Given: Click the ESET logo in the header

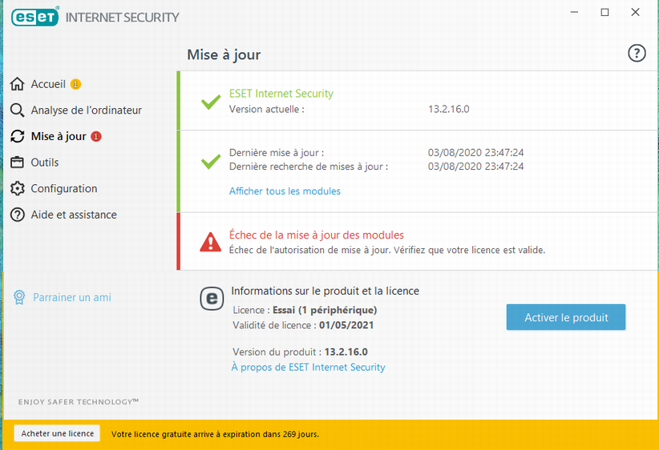Looking at the screenshot, I should click(35, 17).
